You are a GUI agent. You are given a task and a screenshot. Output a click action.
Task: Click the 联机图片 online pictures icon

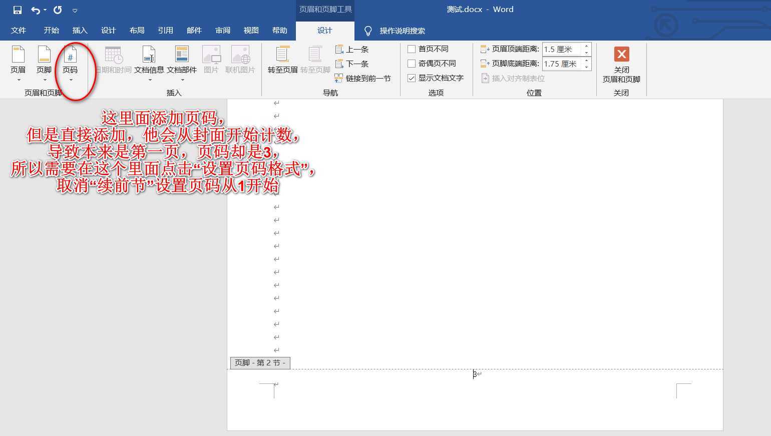point(240,60)
